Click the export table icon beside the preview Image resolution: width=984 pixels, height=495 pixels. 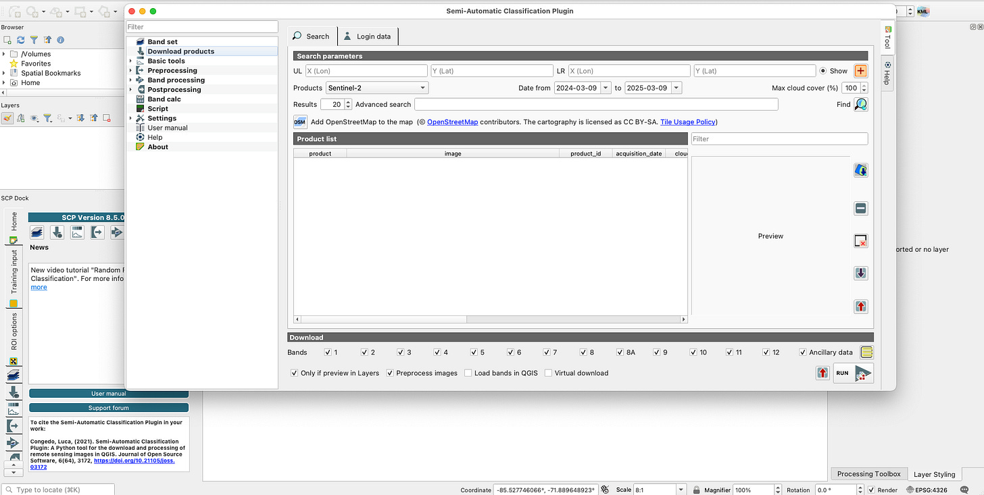coord(861,306)
